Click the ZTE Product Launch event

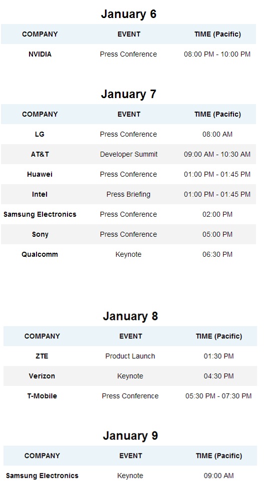[130, 356]
